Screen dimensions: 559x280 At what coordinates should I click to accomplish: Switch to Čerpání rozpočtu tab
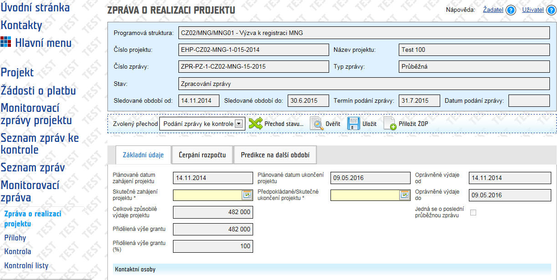tap(202, 155)
